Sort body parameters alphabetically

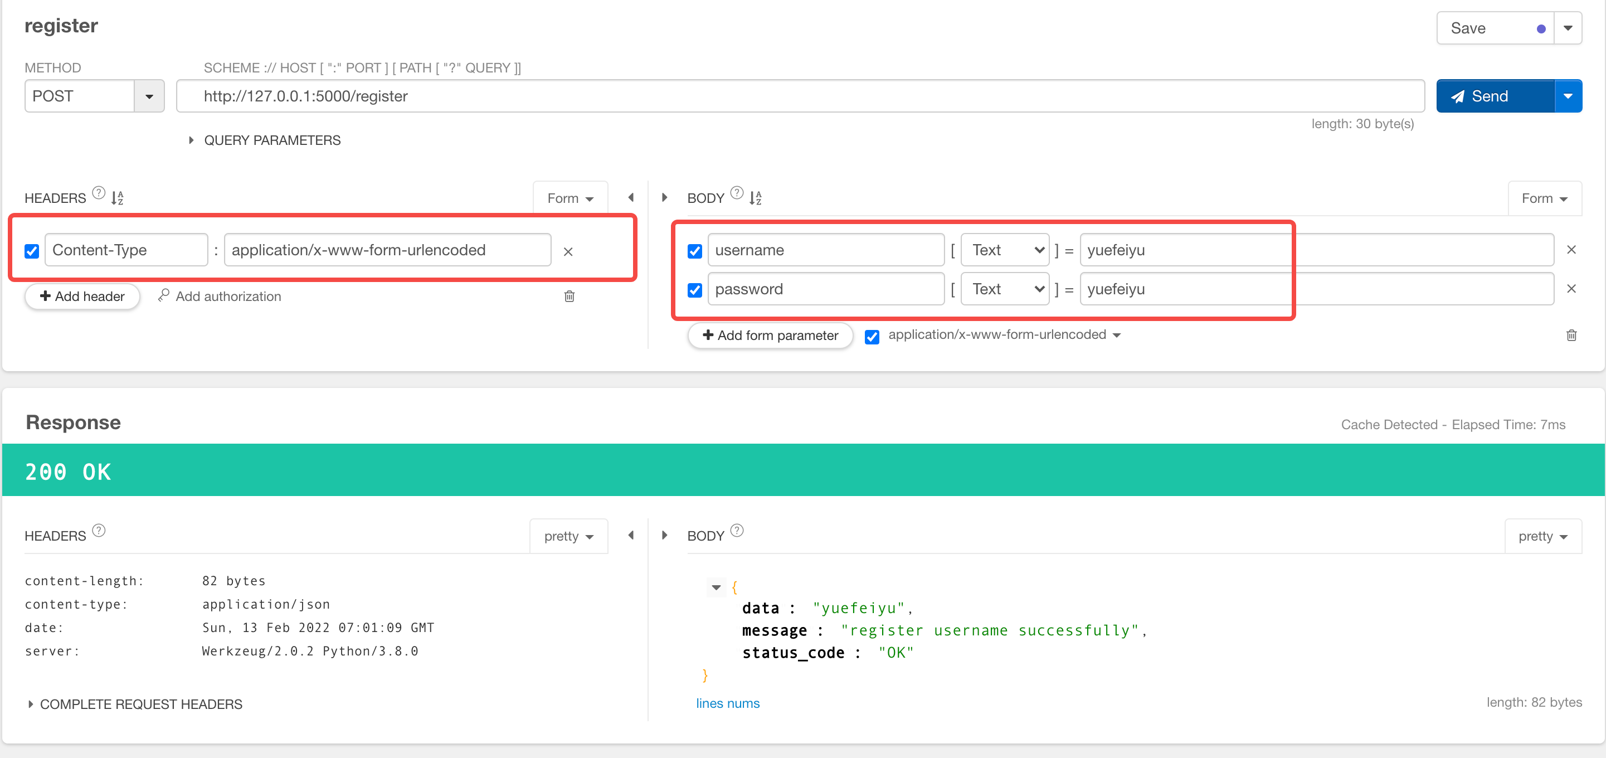(x=756, y=198)
